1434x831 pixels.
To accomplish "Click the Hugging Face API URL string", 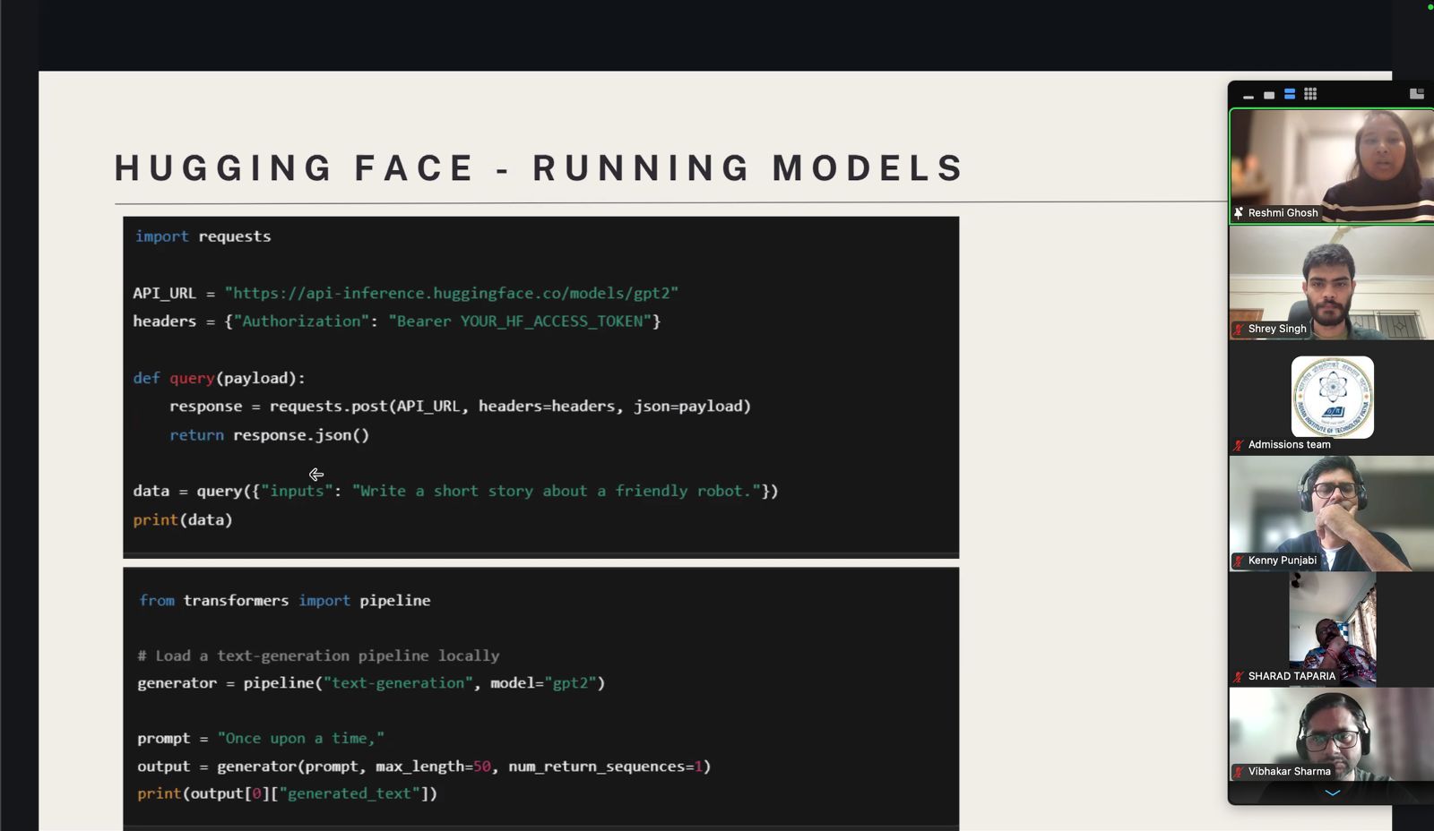I will [x=451, y=294].
